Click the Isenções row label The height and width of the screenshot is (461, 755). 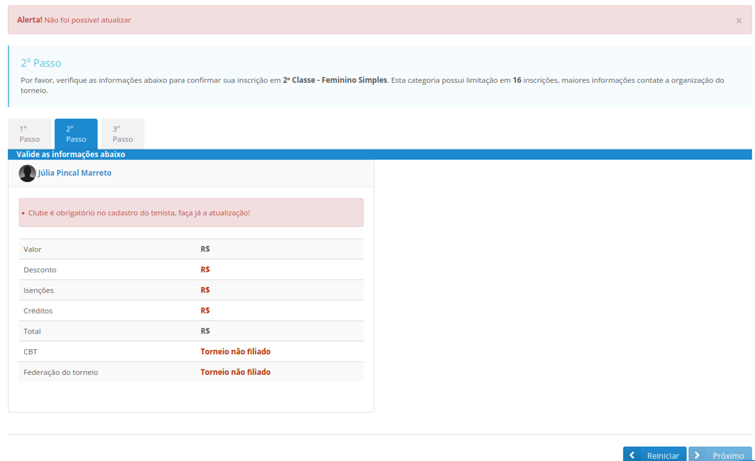click(39, 290)
